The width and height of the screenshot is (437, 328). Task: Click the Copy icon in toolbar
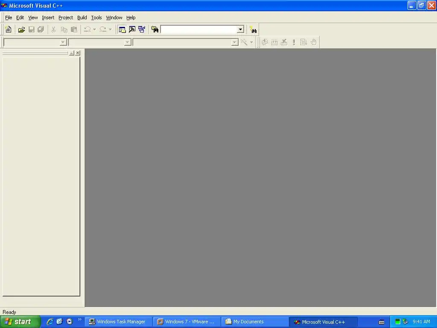tap(64, 29)
